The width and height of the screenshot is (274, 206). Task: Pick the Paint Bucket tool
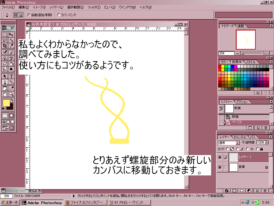point(12,64)
